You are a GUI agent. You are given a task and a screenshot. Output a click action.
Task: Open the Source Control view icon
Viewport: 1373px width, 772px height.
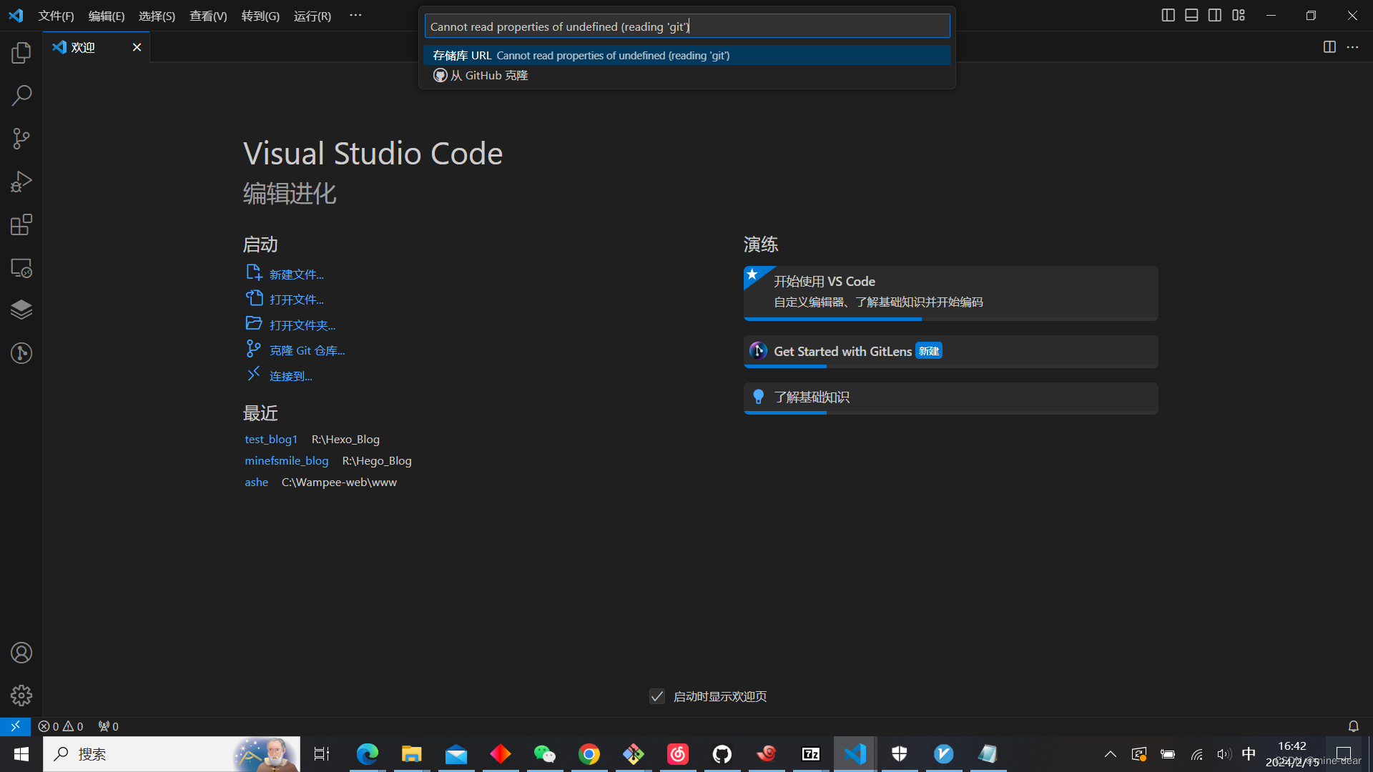coord(21,139)
